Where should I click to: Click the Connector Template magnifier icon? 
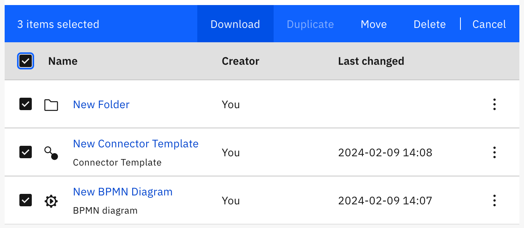tap(51, 152)
